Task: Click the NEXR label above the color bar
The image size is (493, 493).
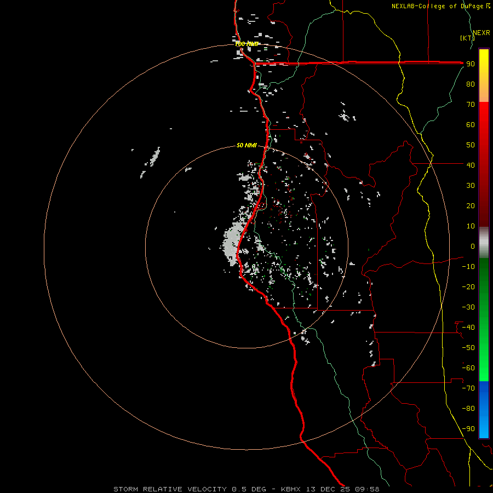Action: (481, 33)
